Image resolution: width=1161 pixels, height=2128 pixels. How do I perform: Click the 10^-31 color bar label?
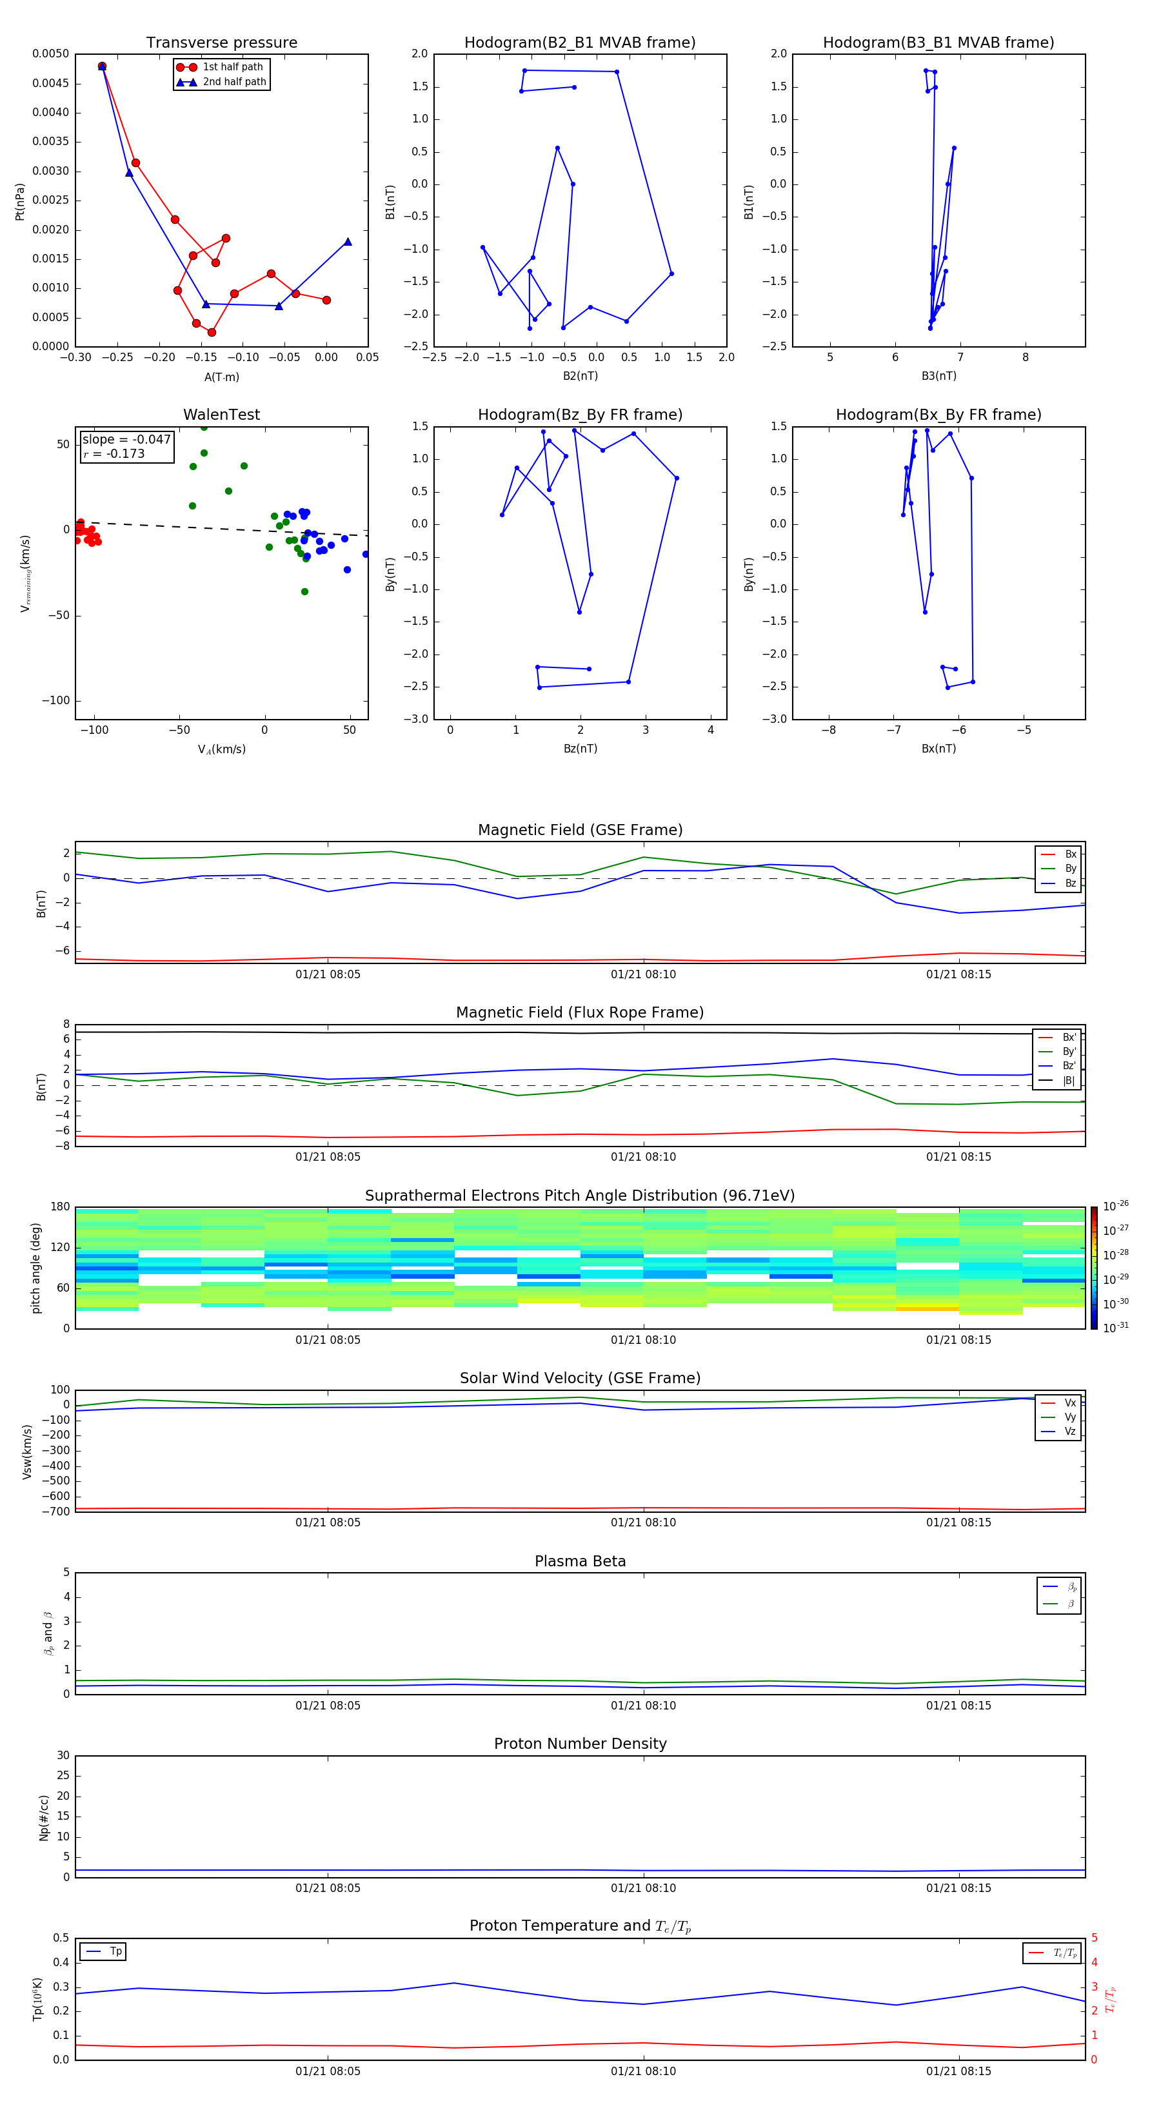coord(1116,1328)
